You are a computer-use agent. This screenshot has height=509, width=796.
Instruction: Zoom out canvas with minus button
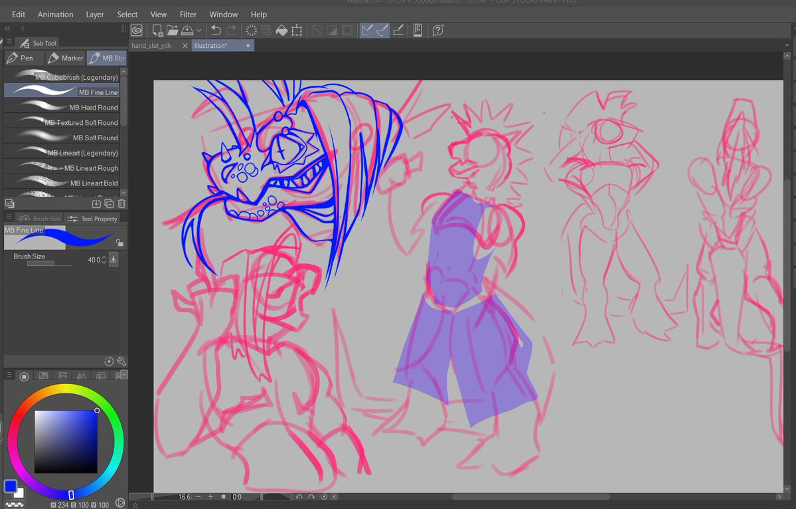click(x=198, y=497)
